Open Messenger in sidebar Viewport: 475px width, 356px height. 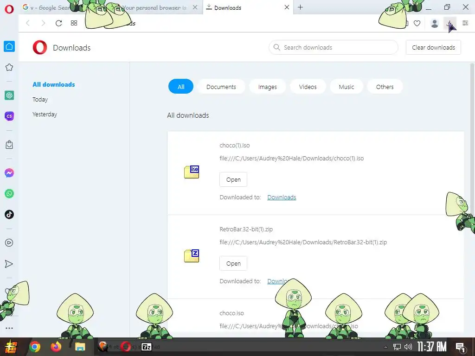9,173
